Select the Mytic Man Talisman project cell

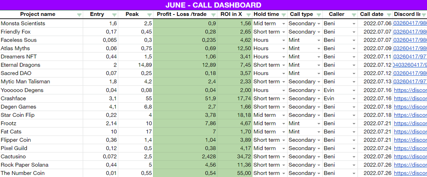pos(41,82)
